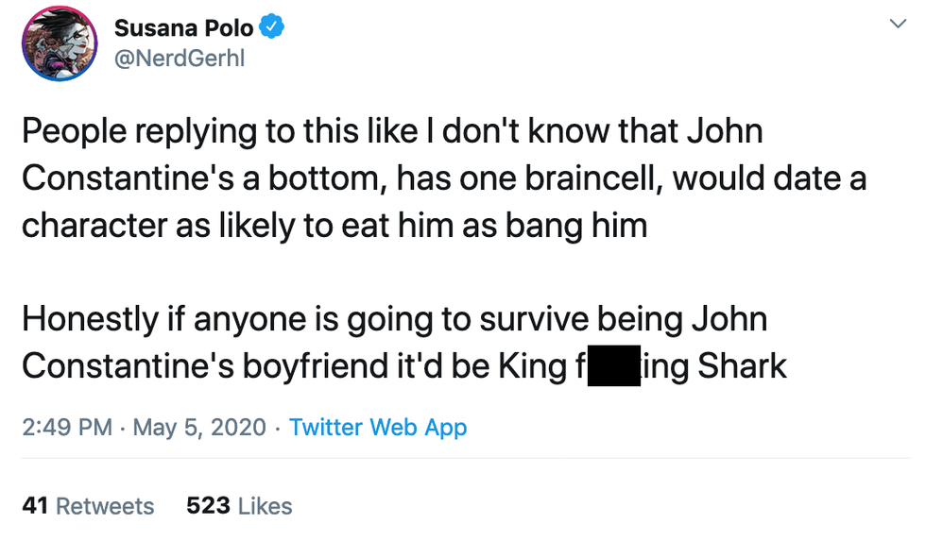Click the tweet line starting "People replying"

pos(392,131)
